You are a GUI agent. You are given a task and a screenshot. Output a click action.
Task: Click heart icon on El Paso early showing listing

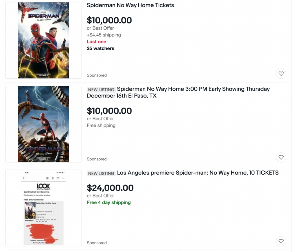coord(281,157)
